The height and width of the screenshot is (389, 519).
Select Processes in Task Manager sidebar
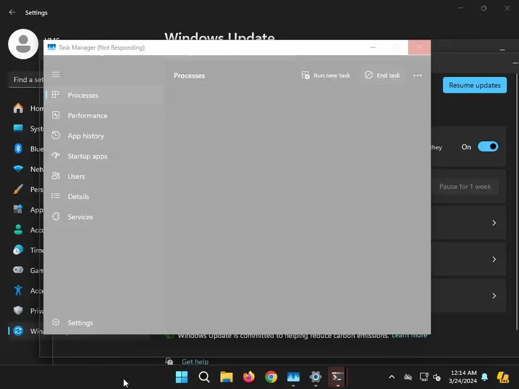click(104, 95)
